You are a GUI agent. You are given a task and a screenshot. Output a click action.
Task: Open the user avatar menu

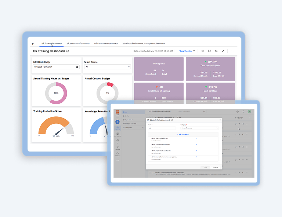coord(249,112)
